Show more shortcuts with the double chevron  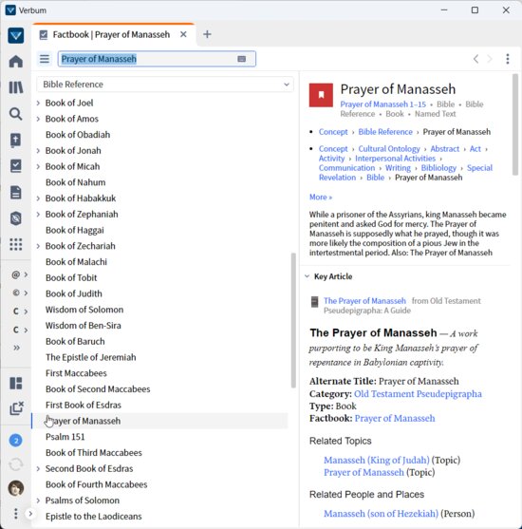point(16,348)
